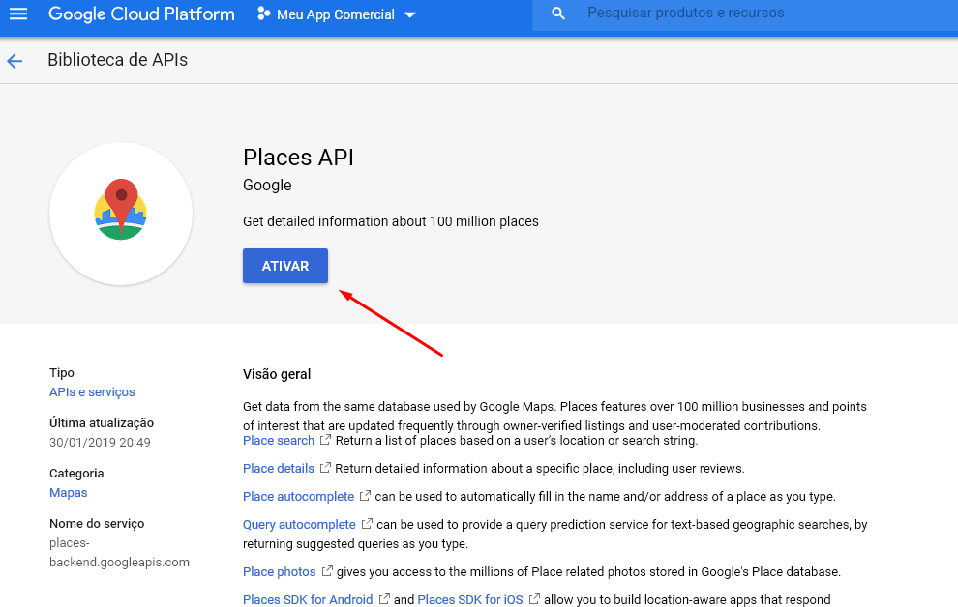Click the back arrow to leave the library page
The image size is (958, 607).
(x=15, y=60)
